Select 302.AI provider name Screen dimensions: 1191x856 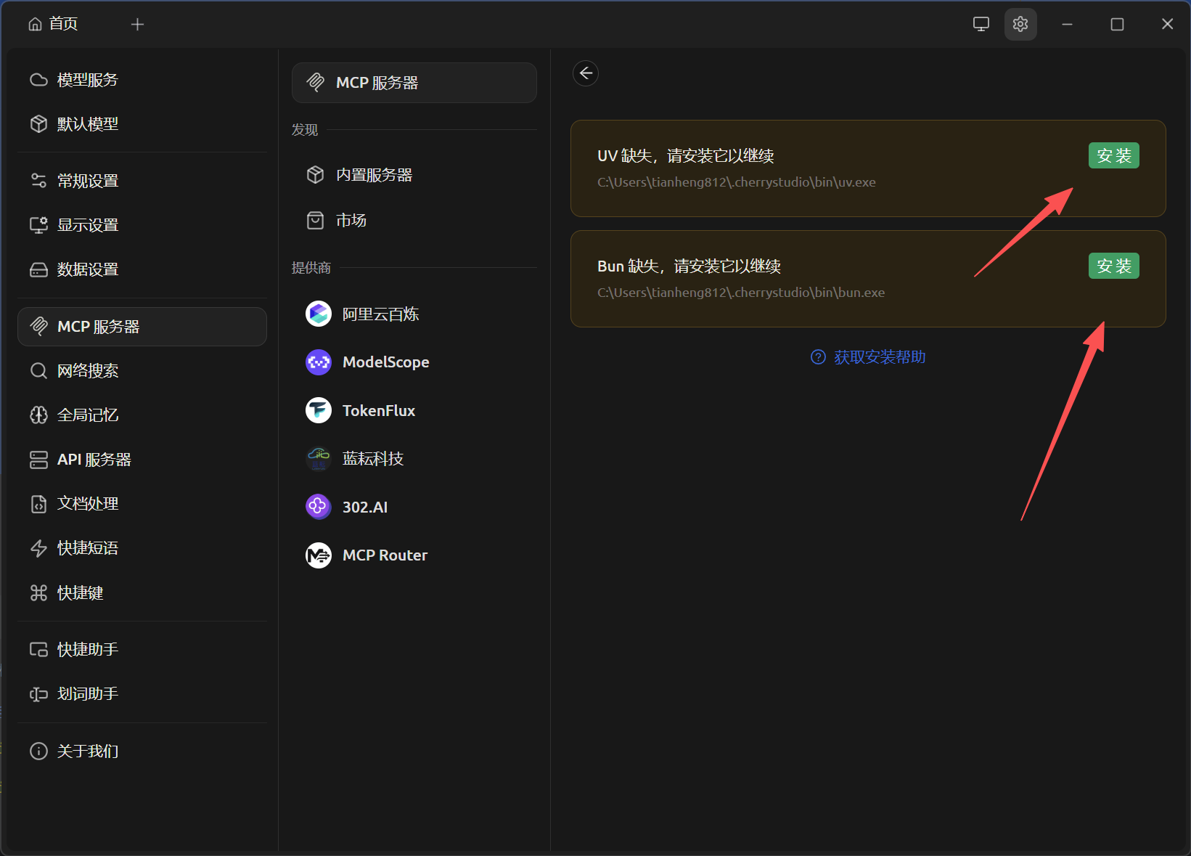point(365,508)
